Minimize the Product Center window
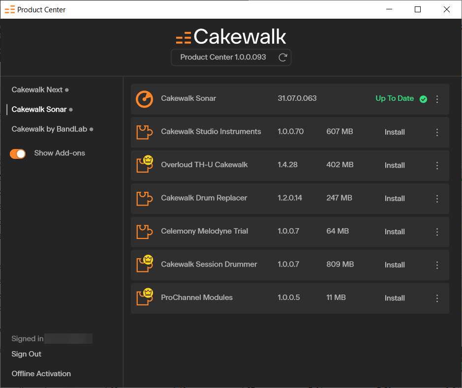The image size is (462, 388). pos(389,9)
